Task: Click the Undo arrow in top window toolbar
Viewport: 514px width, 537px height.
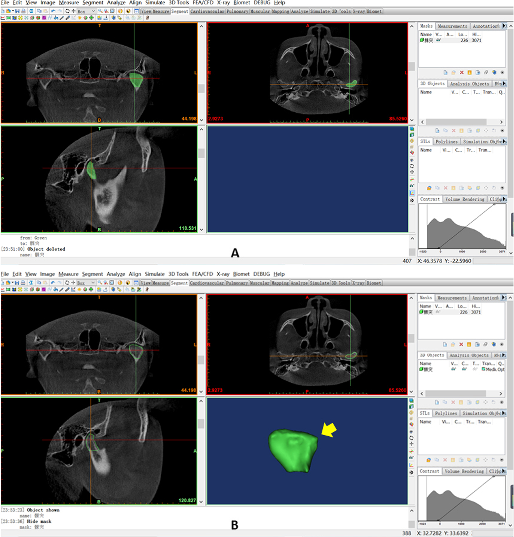Action: point(53,11)
